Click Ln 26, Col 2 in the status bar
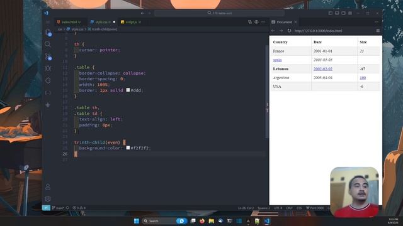Viewport: 403px width, 226px height. pos(246,208)
